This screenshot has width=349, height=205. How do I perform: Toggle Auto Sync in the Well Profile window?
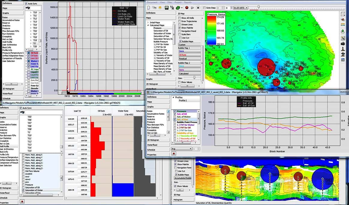[x=21, y=108]
